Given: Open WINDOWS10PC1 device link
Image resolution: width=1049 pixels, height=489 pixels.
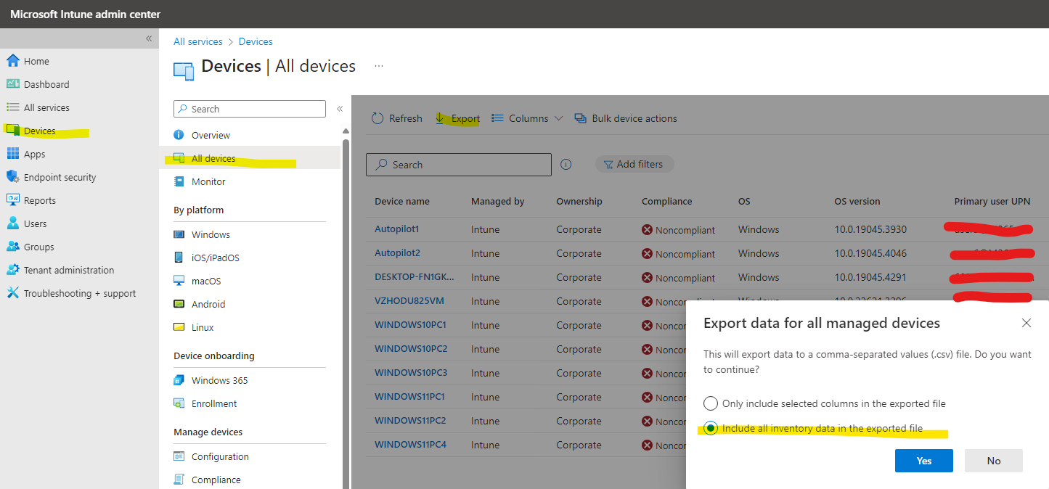Looking at the screenshot, I should coord(411,325).
